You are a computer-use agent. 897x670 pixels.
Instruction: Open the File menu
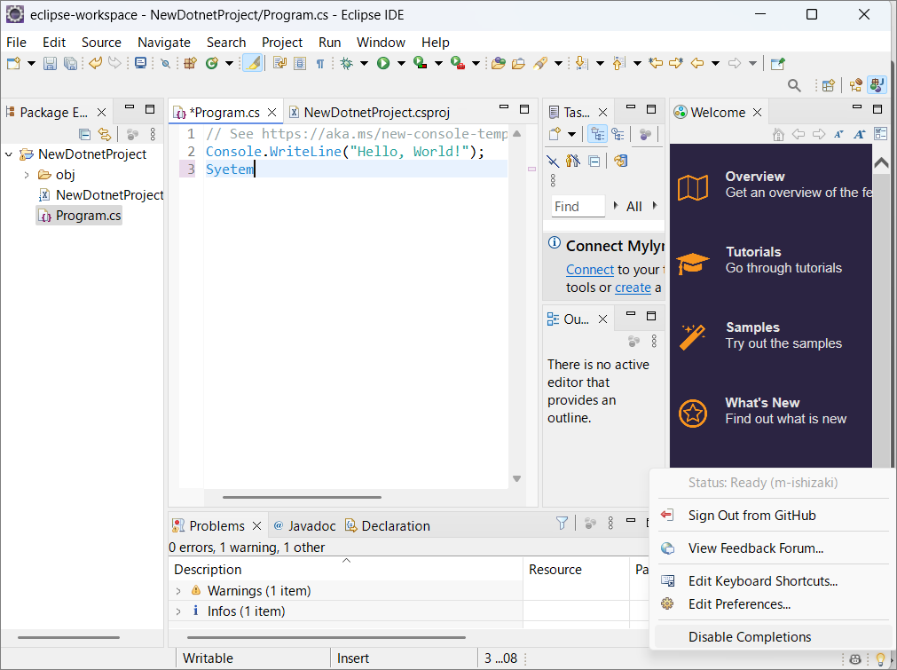tap(16, 43)
